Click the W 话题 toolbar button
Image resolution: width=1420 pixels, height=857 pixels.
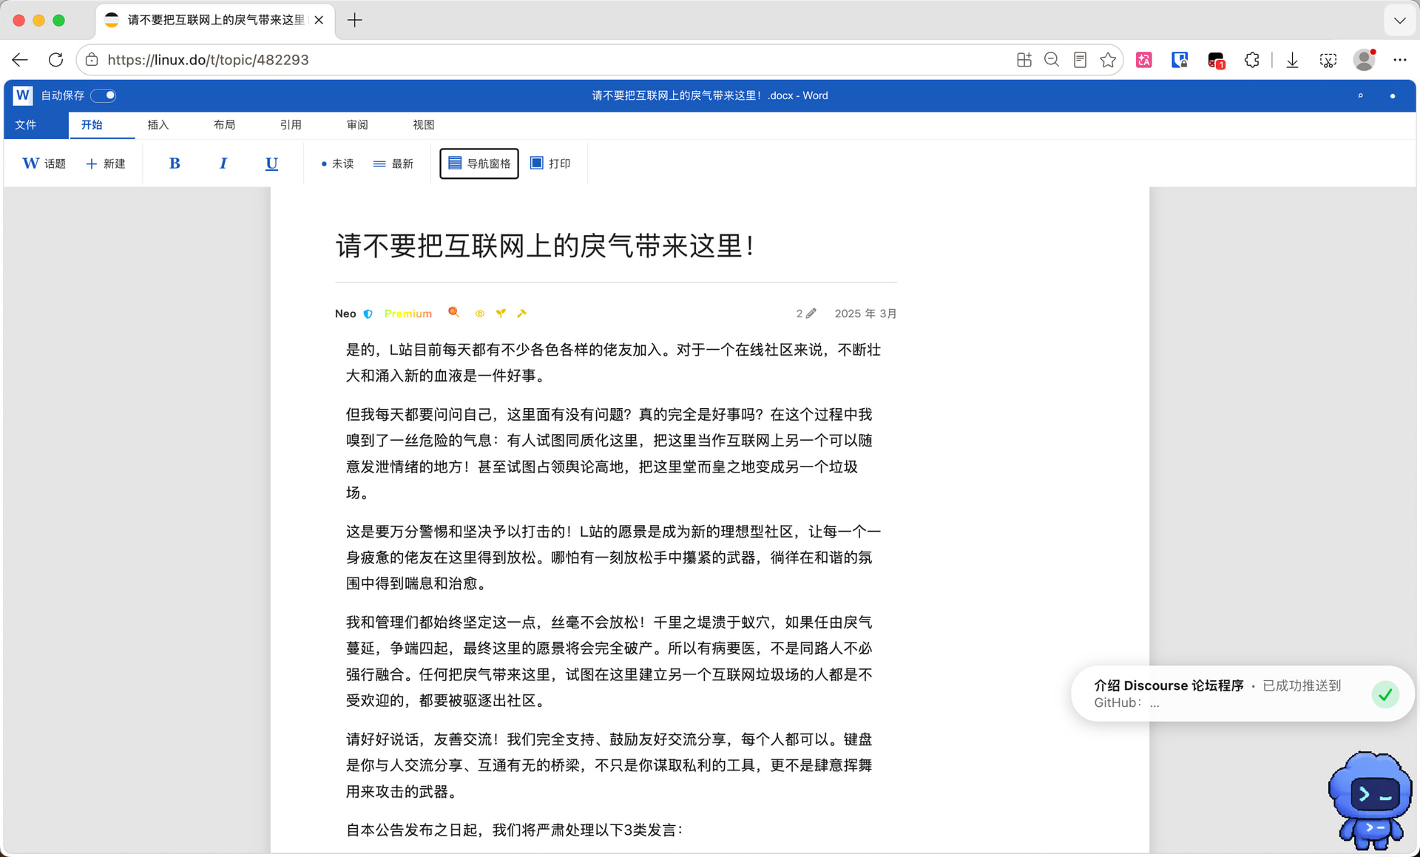(44, 163)
